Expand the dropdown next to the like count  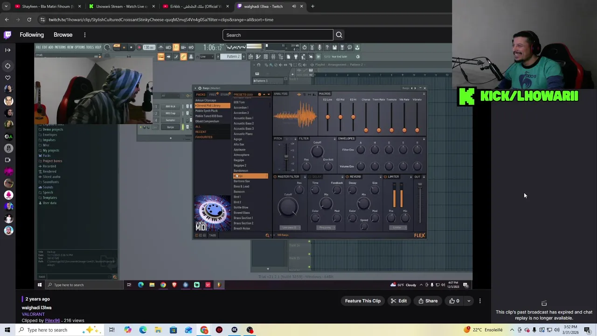coord(469,301)
